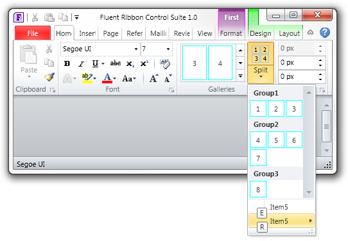Choose item 1 in Group1
The width and height of the screenshot is (348, 241).
tap(258, 108)
